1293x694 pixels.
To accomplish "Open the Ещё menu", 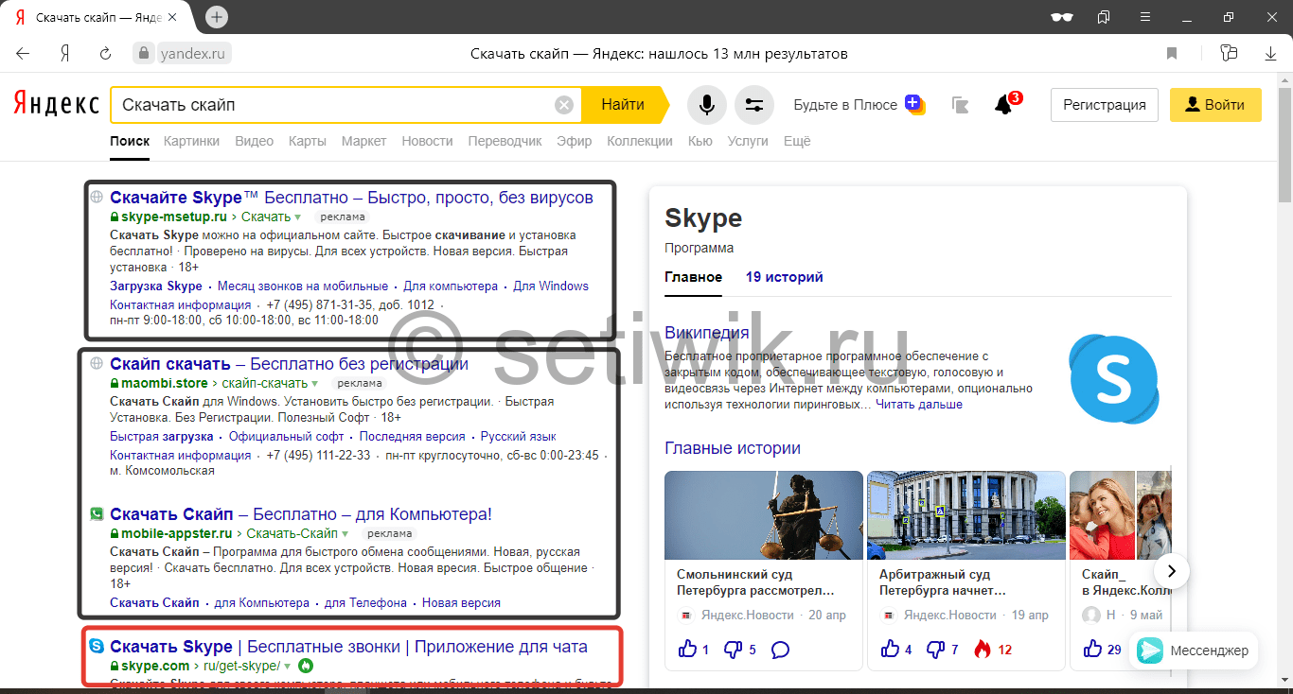I will tap(797, 141).
